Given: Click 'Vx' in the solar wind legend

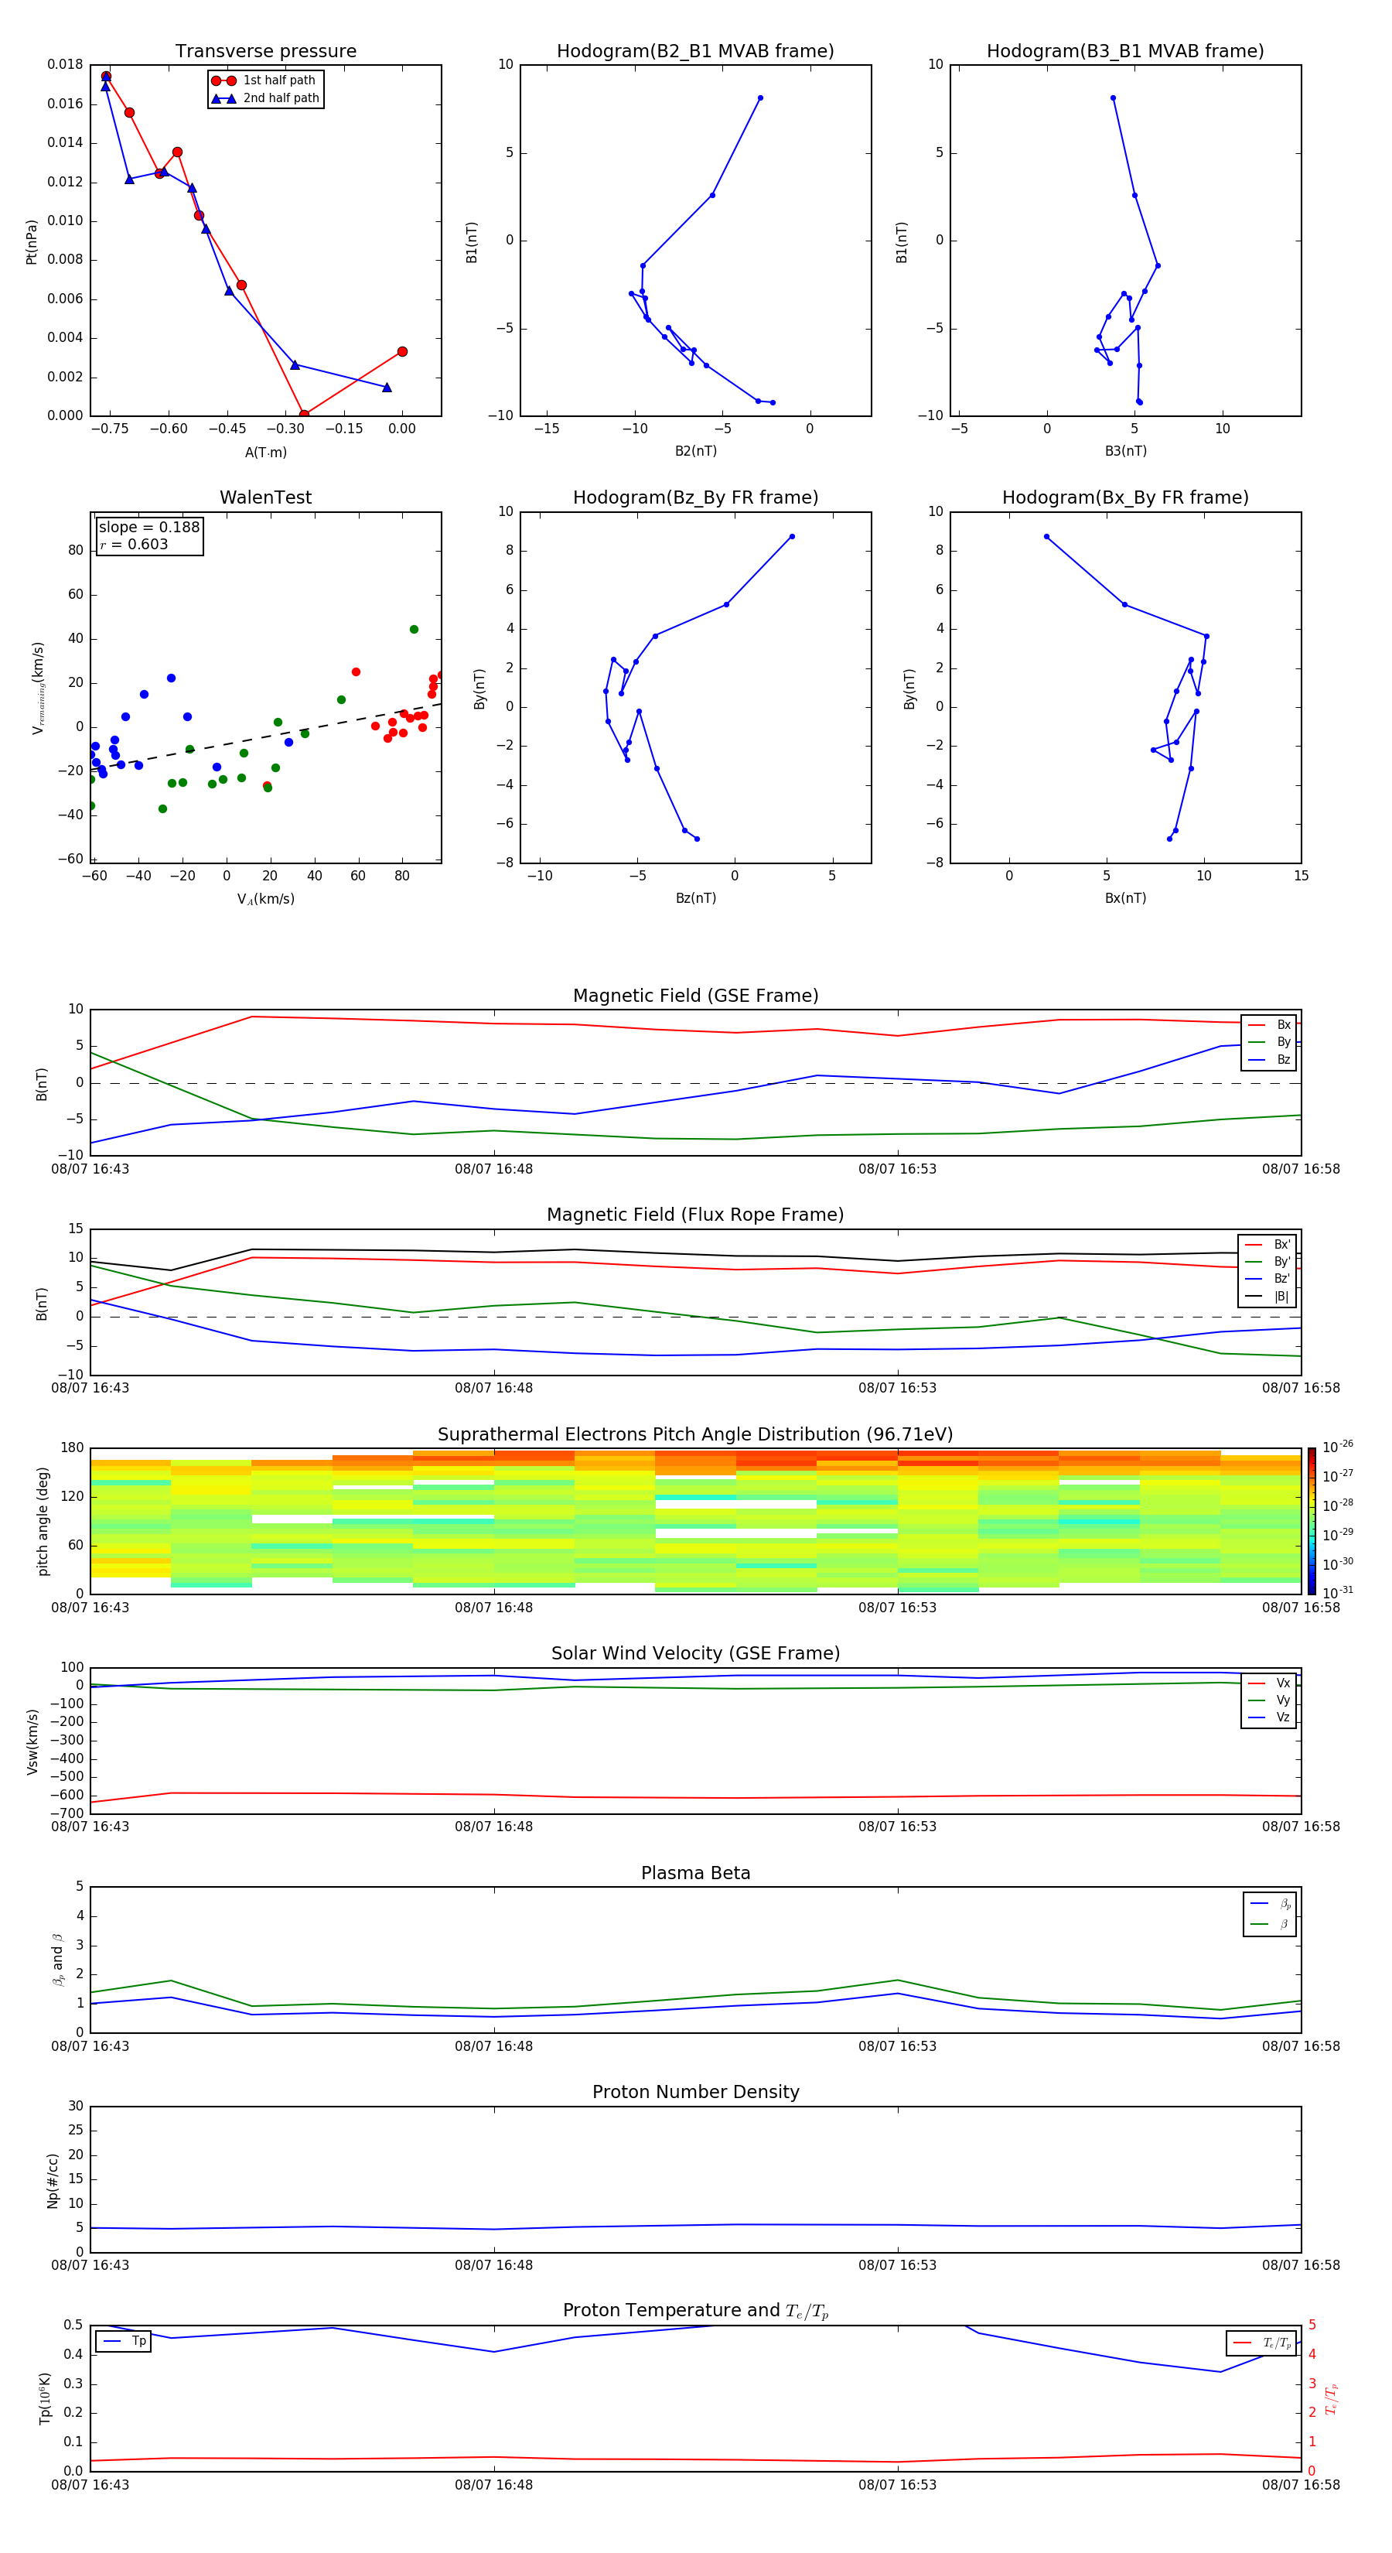Looking at the screenshot, I should (x=1269, y=1683).
